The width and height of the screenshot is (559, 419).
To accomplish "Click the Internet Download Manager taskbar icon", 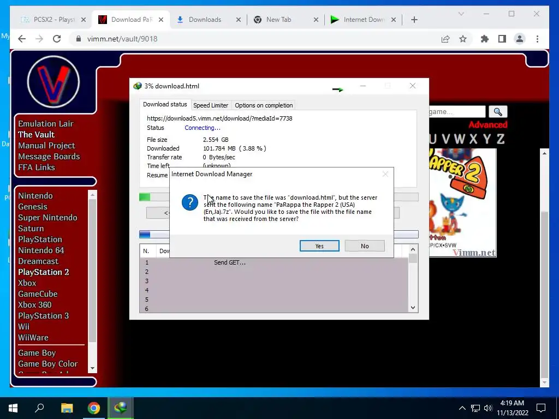I will pos(121,408).
